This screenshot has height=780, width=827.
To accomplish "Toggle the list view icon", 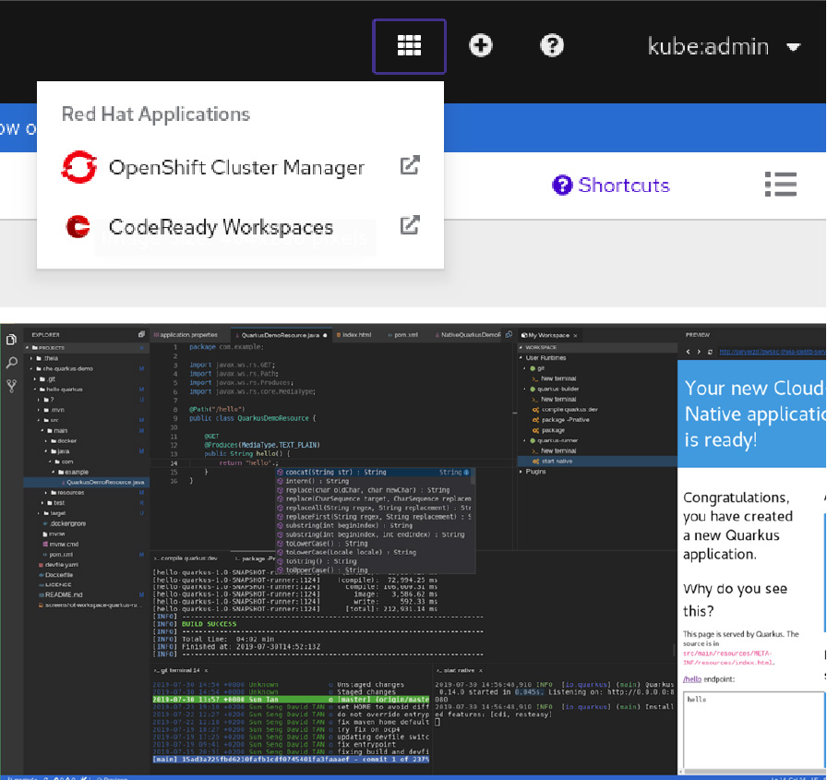I will coord(780,185).
